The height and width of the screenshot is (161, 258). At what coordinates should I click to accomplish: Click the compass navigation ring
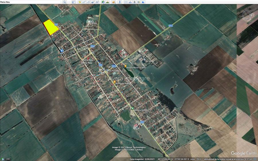click(x=248, y=15)
